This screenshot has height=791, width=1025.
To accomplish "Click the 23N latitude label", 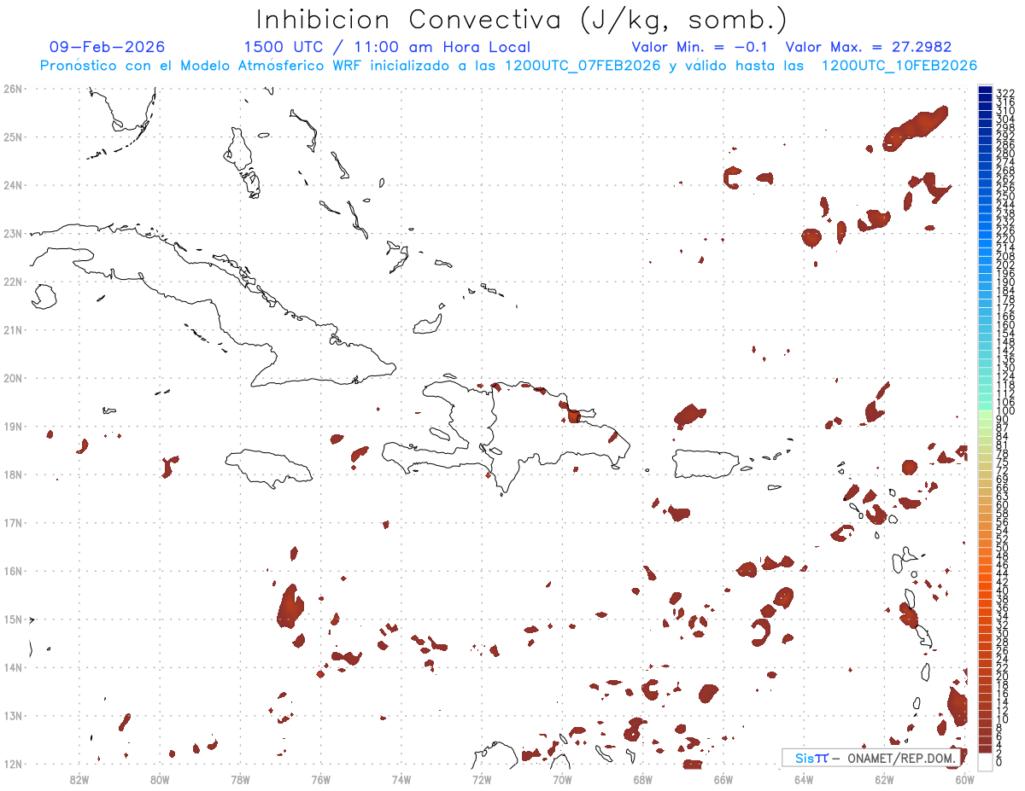I will 12,233.
